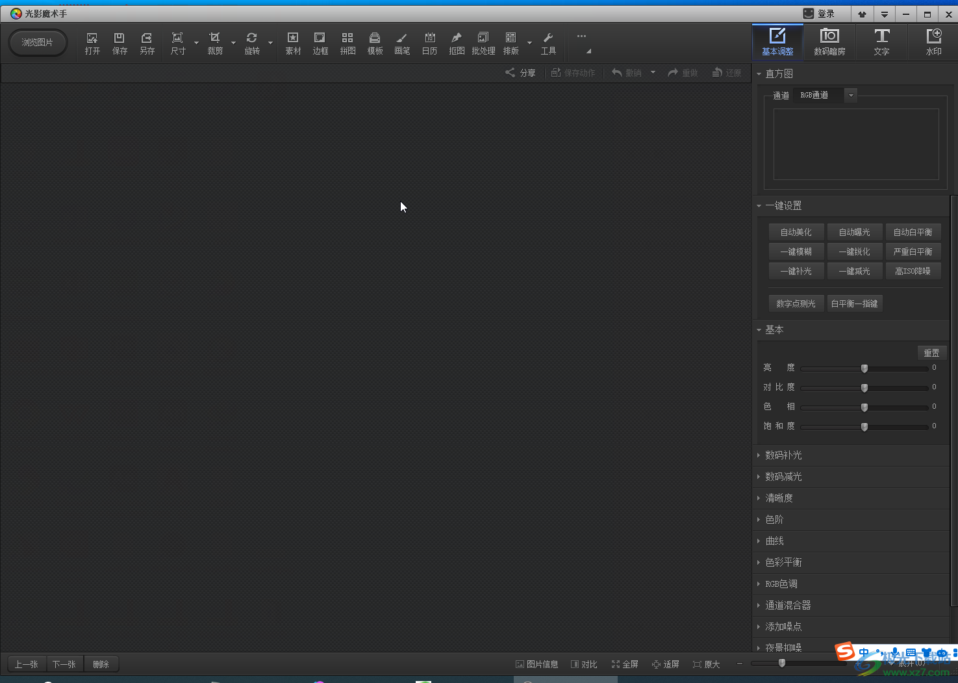Image resolution: width=958 pixels, height=683 pixels.
Task: Switch to 数码暗房 tab
Action: point(829,42)
